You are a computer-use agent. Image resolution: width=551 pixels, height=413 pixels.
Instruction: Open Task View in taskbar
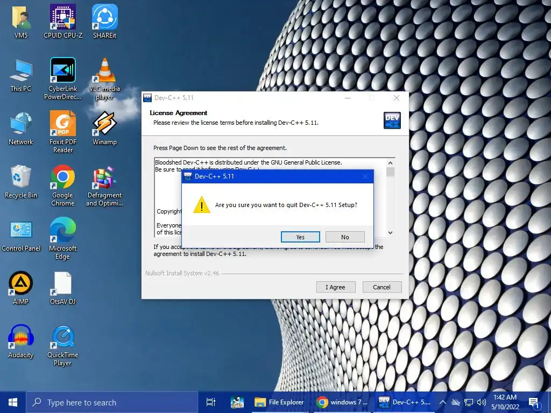[x=211, y=402]
